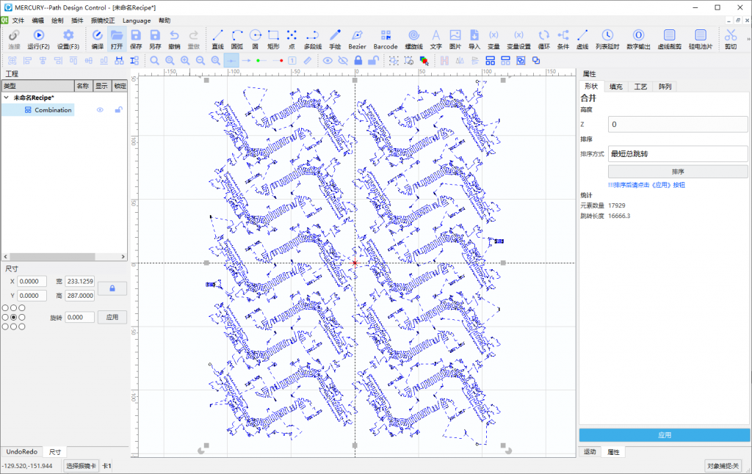Click the ruler measure icon

coord(308,61)
